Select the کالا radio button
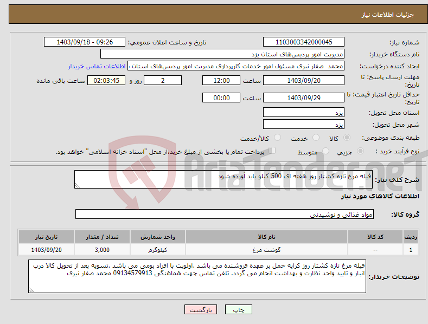 click(x=347, y=138)
